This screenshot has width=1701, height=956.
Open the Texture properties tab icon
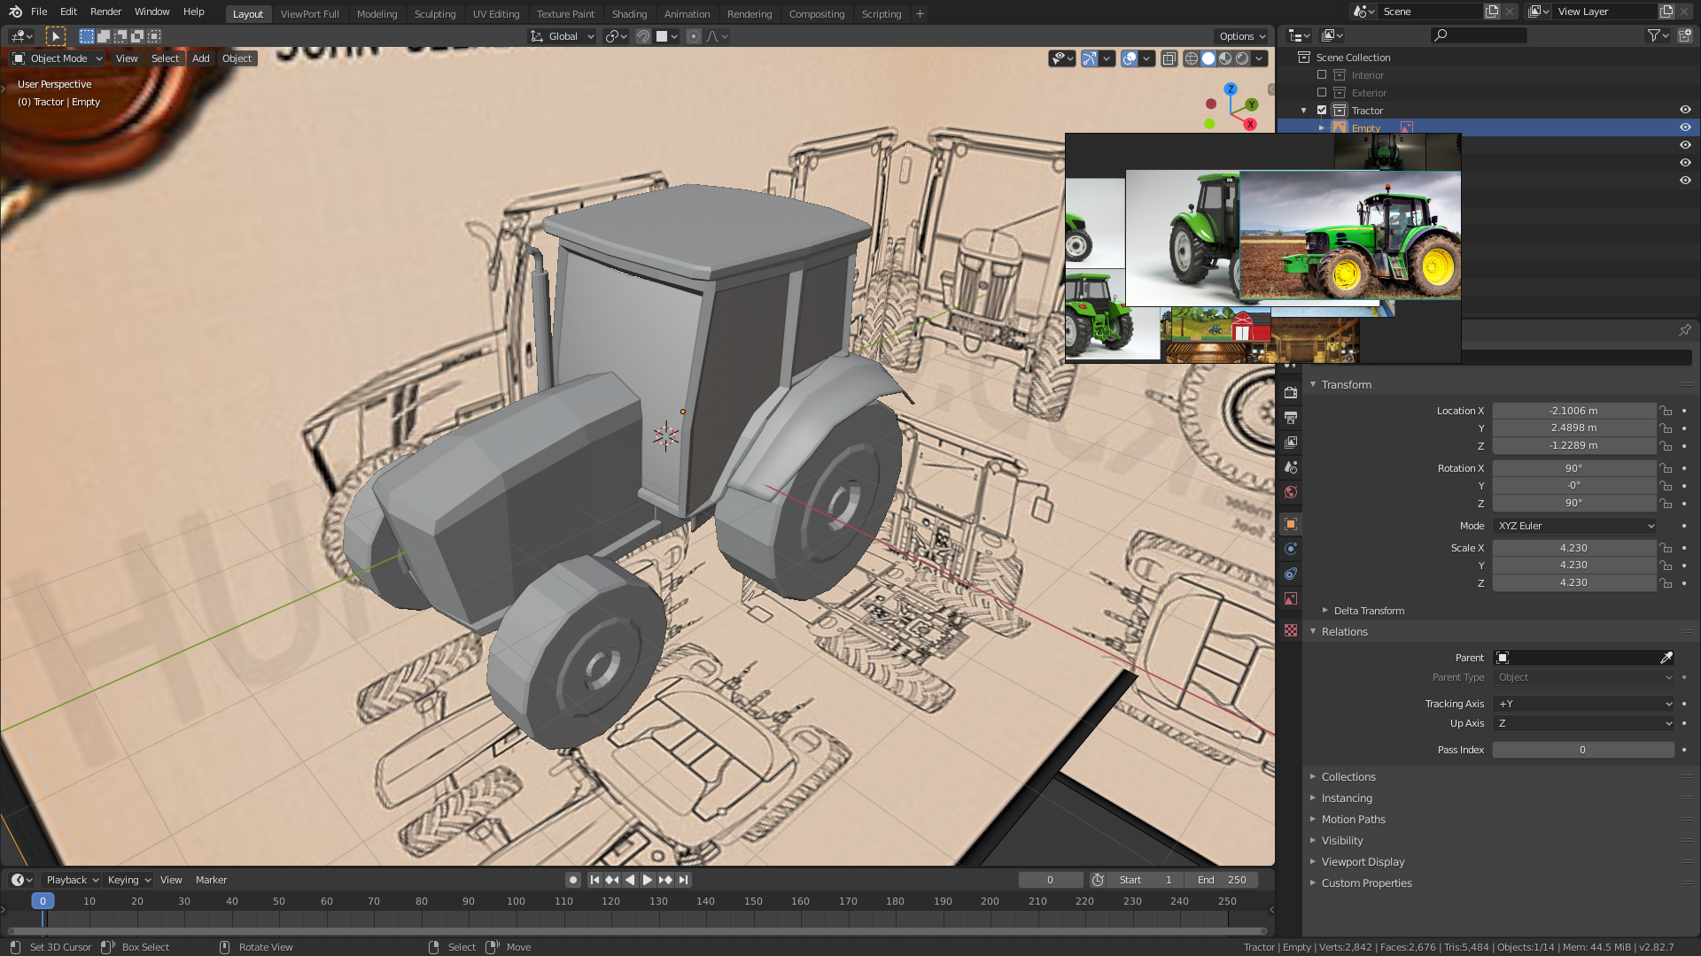pos(1291,631)
